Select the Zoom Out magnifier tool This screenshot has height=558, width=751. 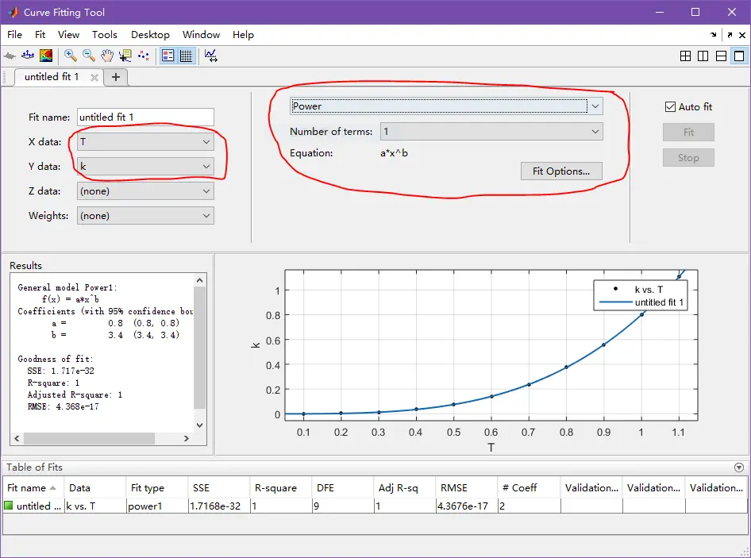[89, 56]
